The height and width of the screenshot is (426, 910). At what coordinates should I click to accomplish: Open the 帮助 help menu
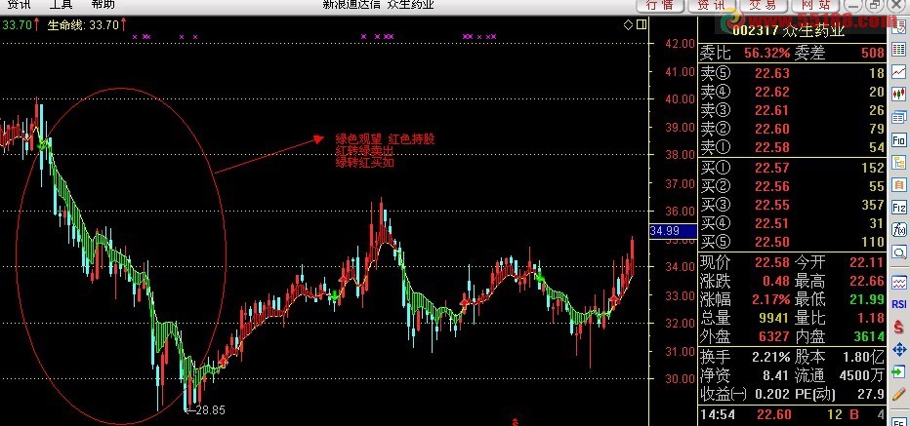103,5
